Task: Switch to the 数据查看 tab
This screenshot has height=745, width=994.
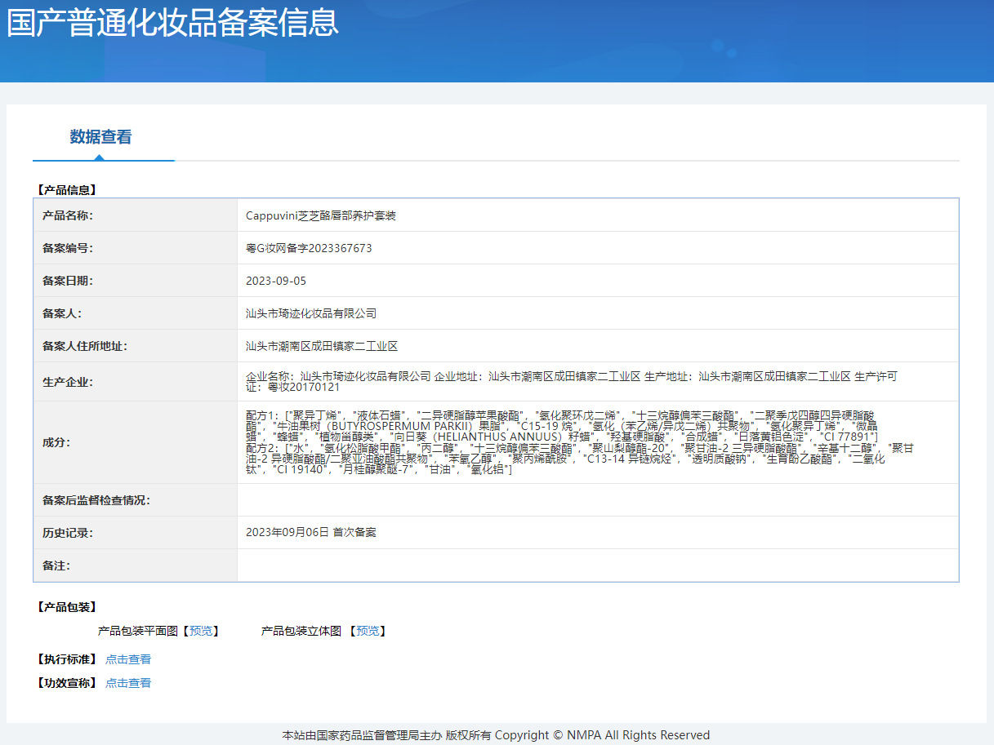Action: [x=100, y=137]
